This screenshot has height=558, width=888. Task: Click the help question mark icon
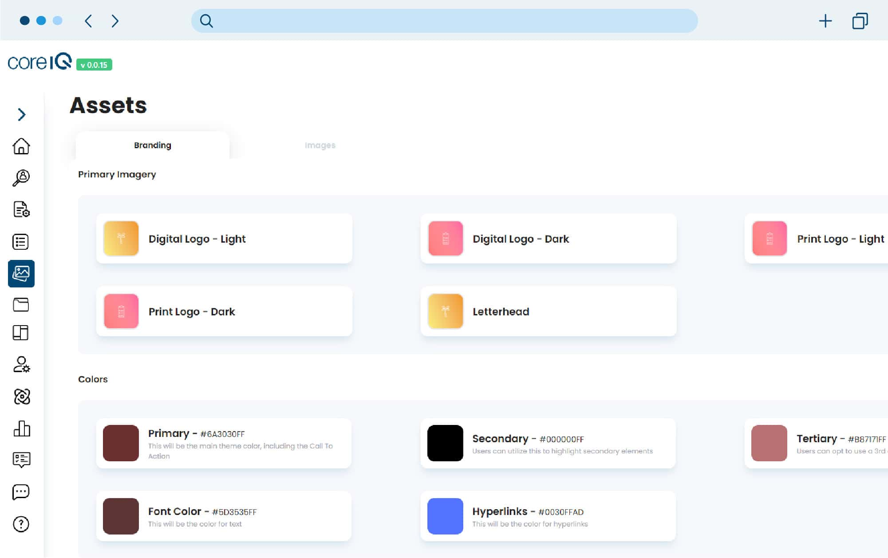[x=21, y=524]
